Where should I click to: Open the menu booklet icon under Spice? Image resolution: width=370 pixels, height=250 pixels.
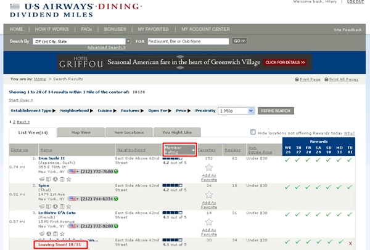pos(49,207)
